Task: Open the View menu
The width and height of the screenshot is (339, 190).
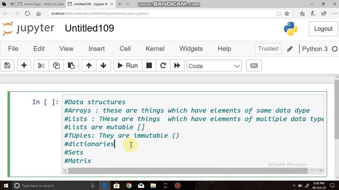Action: pyautogui.click(x=66, y=49)
